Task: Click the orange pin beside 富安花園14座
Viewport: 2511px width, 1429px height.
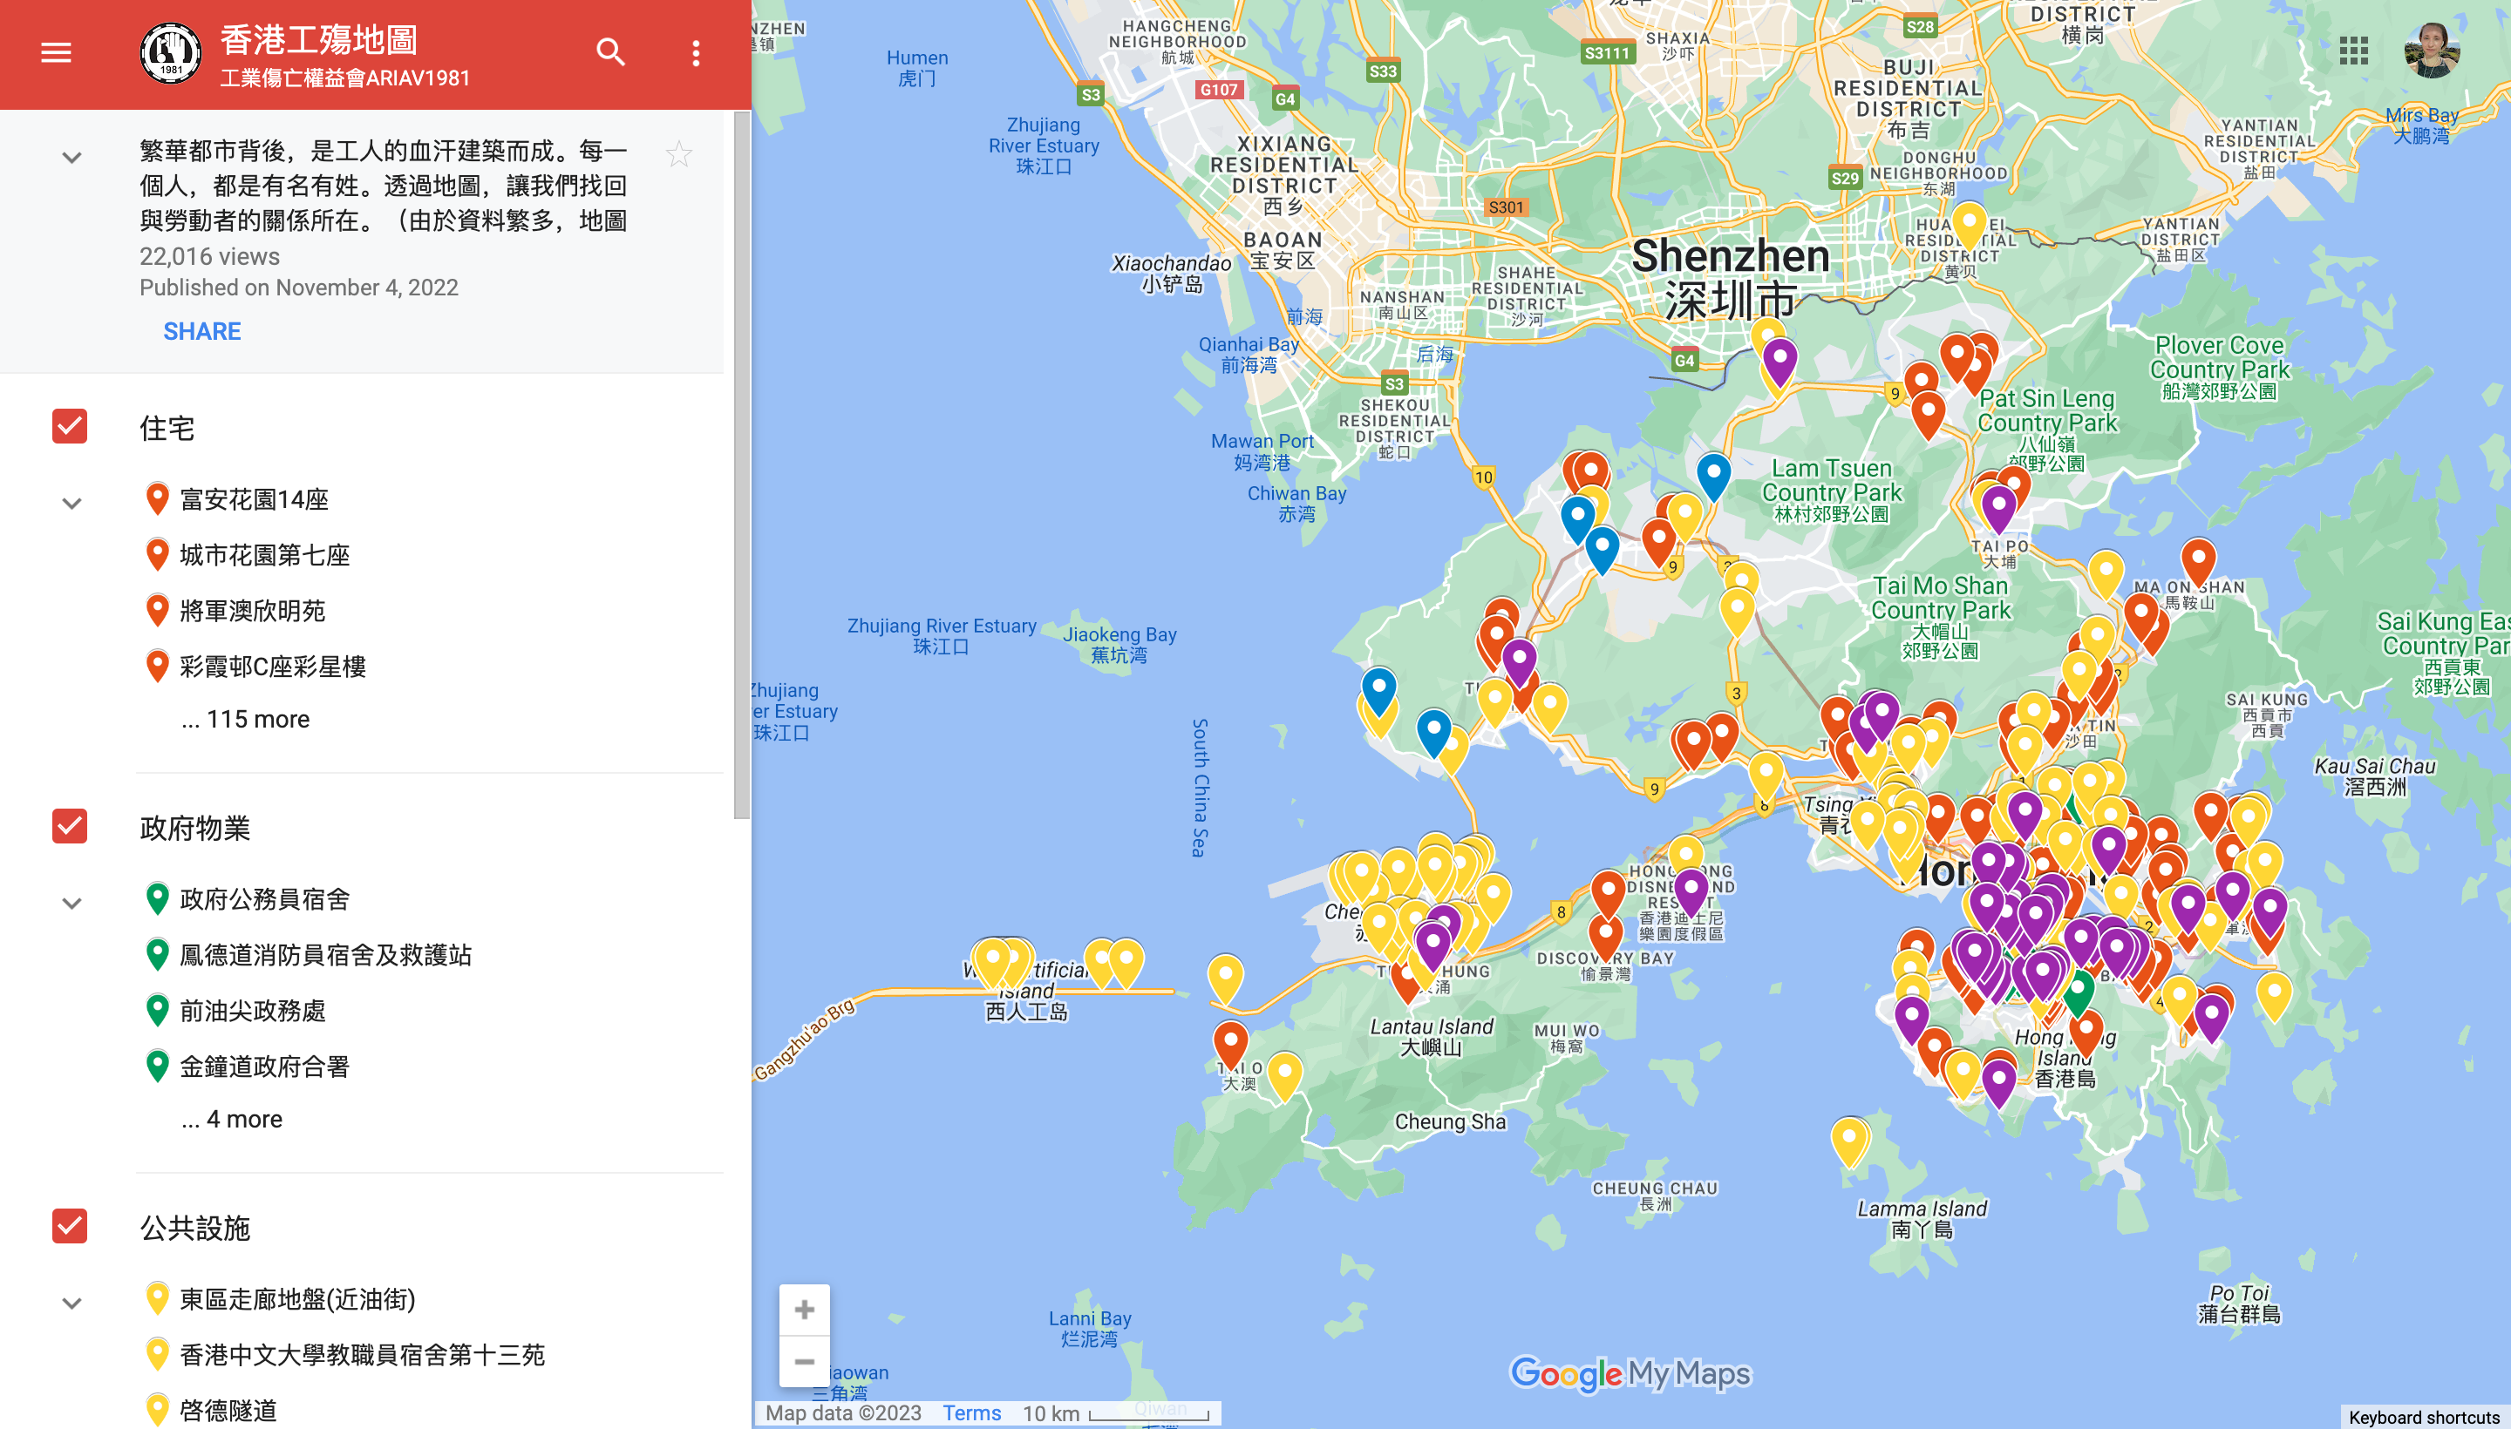Action: 156,498
